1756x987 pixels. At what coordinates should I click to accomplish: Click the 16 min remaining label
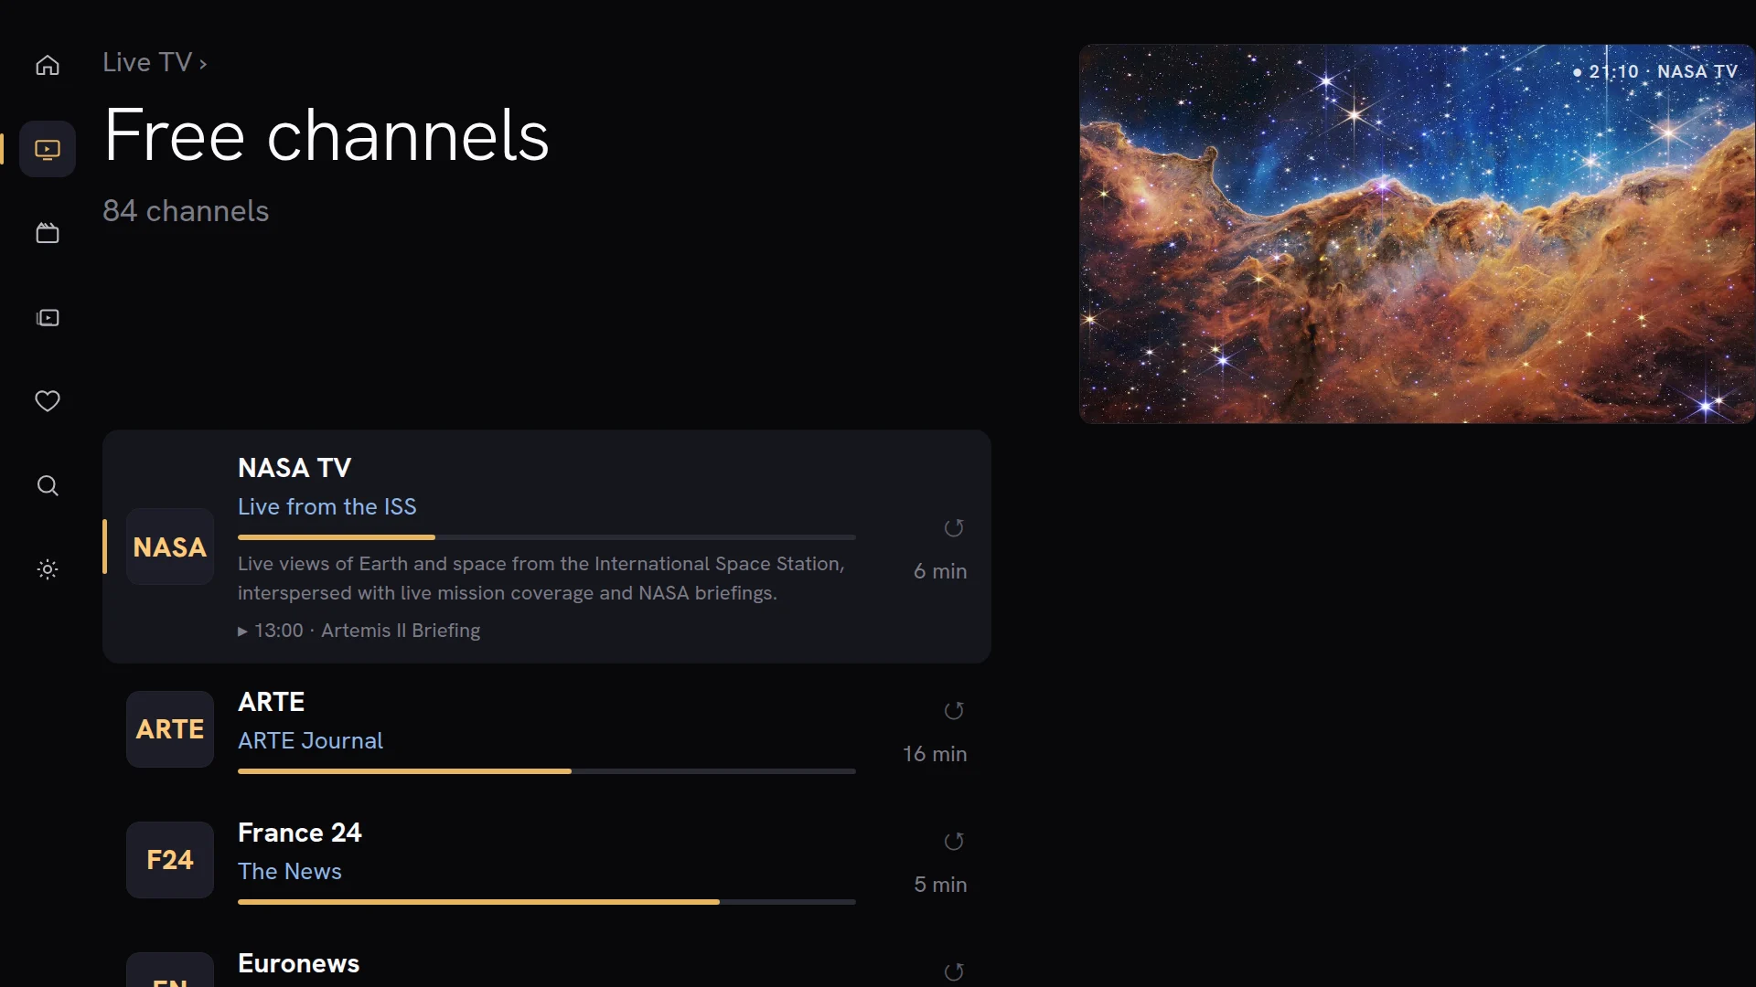coord(935,754)
